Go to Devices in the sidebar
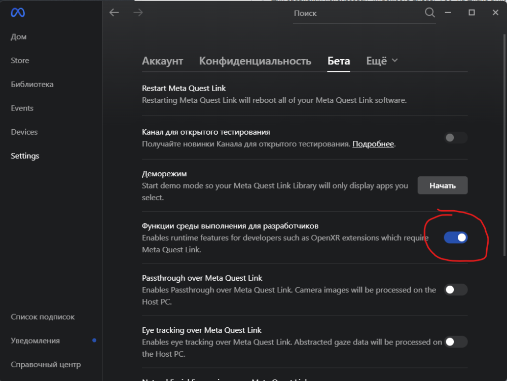This screenshot has height=381, width=507. [x=24, y=132]
